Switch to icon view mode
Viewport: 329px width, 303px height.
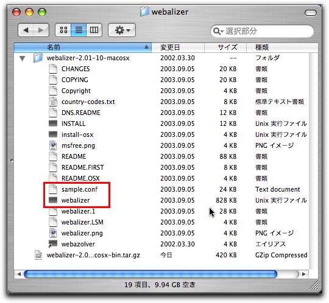(x=63, y=30)
